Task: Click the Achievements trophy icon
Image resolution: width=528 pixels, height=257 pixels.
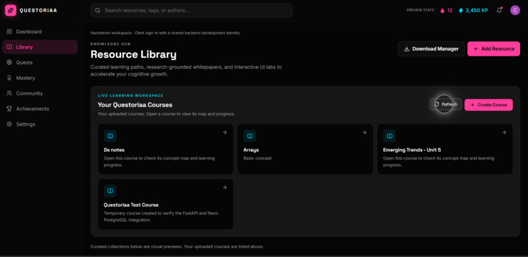Action: [9, 109]
